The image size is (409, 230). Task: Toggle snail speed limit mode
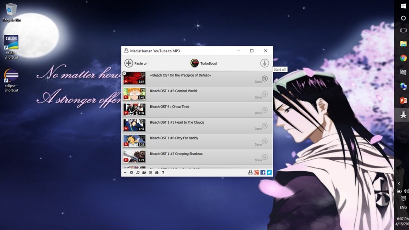coord(144,172)
